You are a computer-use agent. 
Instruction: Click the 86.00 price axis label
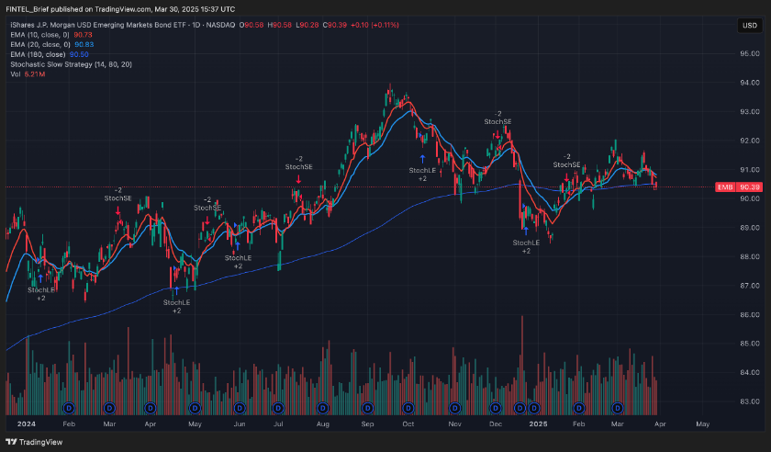(x=749, y=314)
